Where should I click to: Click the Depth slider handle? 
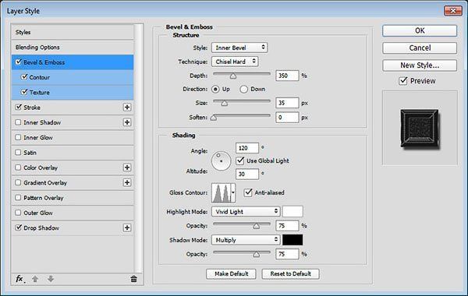click(x=233, y=76)
